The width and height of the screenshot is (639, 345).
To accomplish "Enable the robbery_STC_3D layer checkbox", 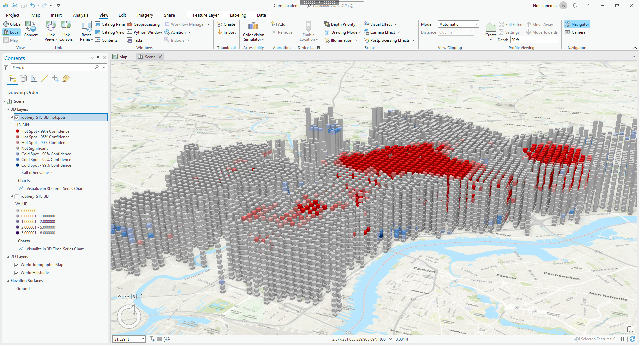I will click(17, 196).
